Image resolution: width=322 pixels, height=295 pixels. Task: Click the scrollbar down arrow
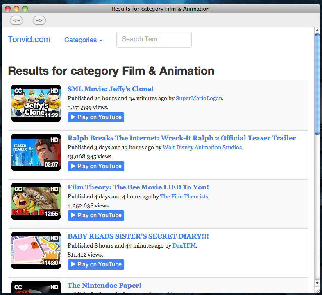[x=317, y=283]
